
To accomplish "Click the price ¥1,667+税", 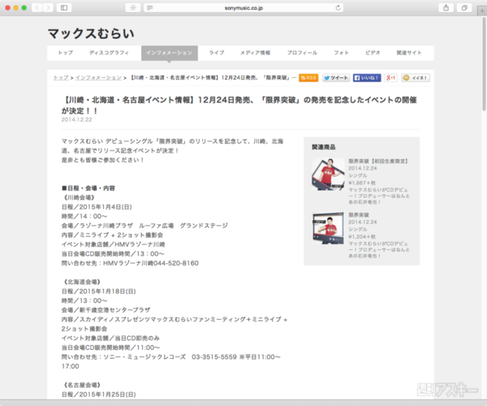I will (362, 183).
